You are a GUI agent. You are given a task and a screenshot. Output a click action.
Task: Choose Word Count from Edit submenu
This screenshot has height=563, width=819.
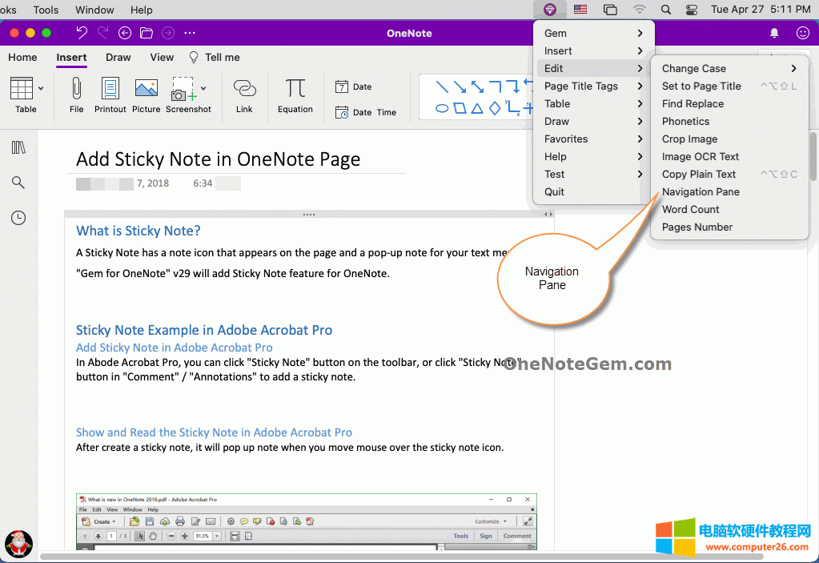click(690, 209)
